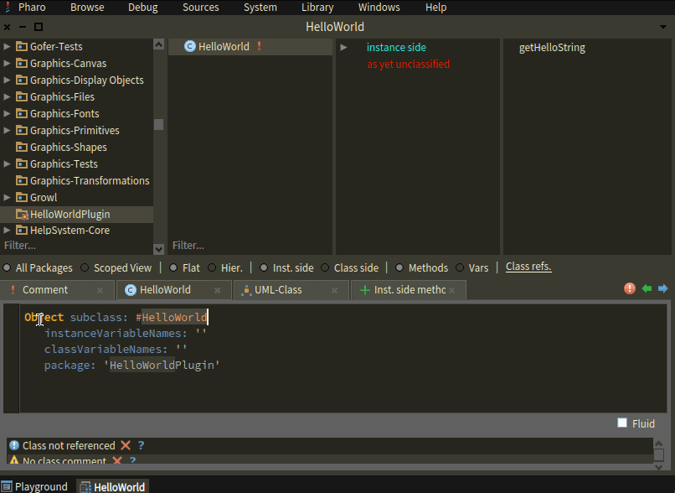Open critiques via the orange exclamation icon
This screenshot has height=493, width=675.
(x=629, y=288)
